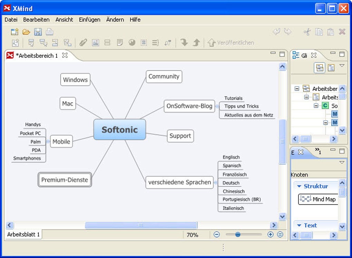Print the mind map using the printer icon
Screen dimensions: 352x258
tap(50, 32)
